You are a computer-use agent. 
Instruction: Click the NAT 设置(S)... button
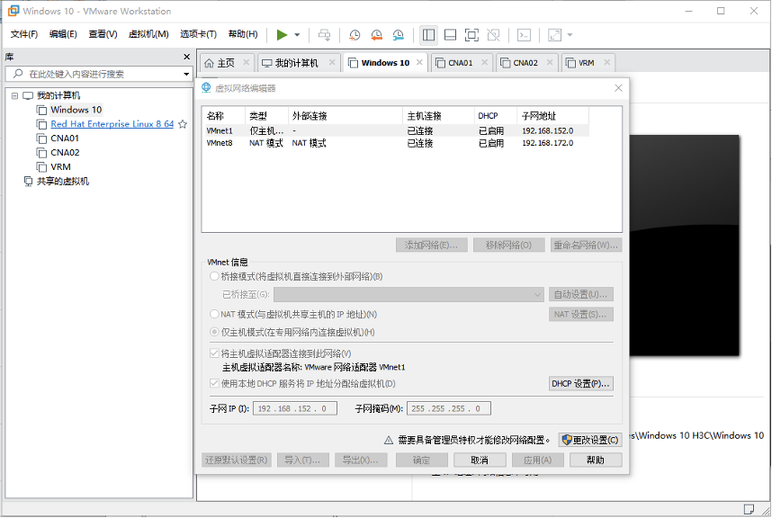[x=581, y=314]
